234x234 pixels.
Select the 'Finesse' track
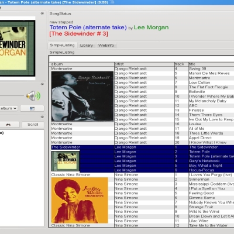(196, 111)
